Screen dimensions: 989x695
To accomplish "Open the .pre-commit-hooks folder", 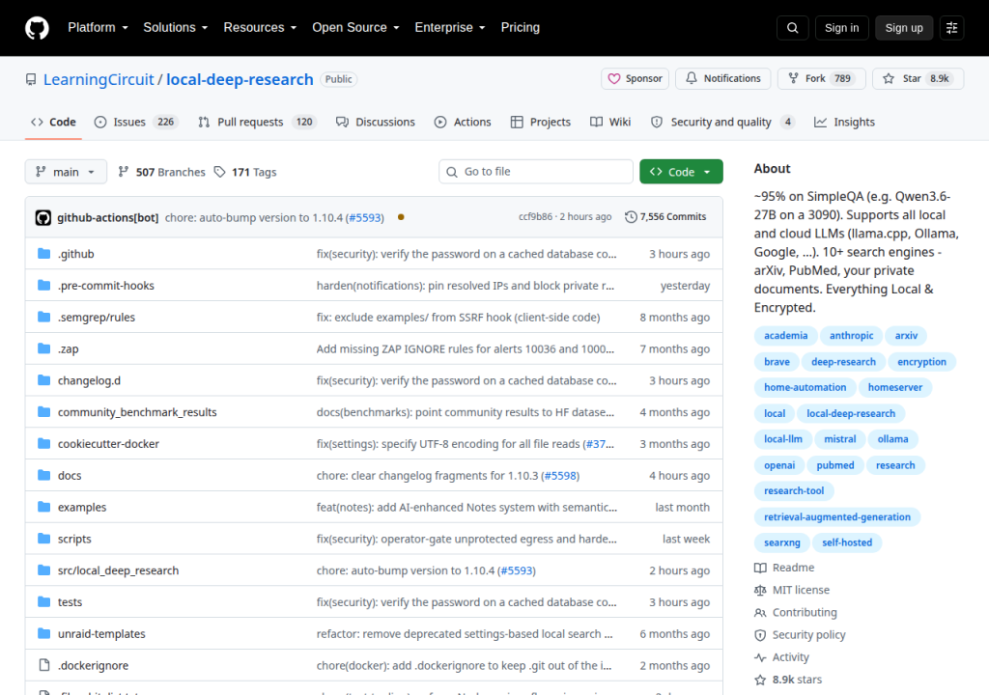I will click(x=106, y=286).
